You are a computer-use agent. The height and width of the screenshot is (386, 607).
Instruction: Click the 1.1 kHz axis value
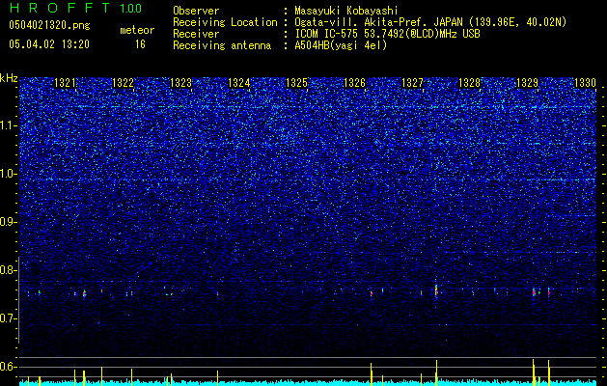pyautogui.click(x=9, y=125)
